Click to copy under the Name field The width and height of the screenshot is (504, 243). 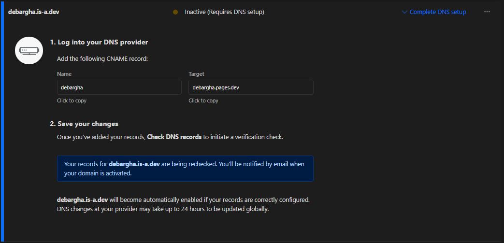(72, 100)
